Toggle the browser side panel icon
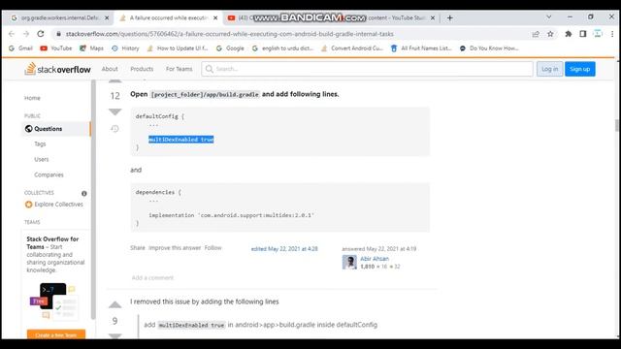The image size is (621, 349). coord(583,34)
